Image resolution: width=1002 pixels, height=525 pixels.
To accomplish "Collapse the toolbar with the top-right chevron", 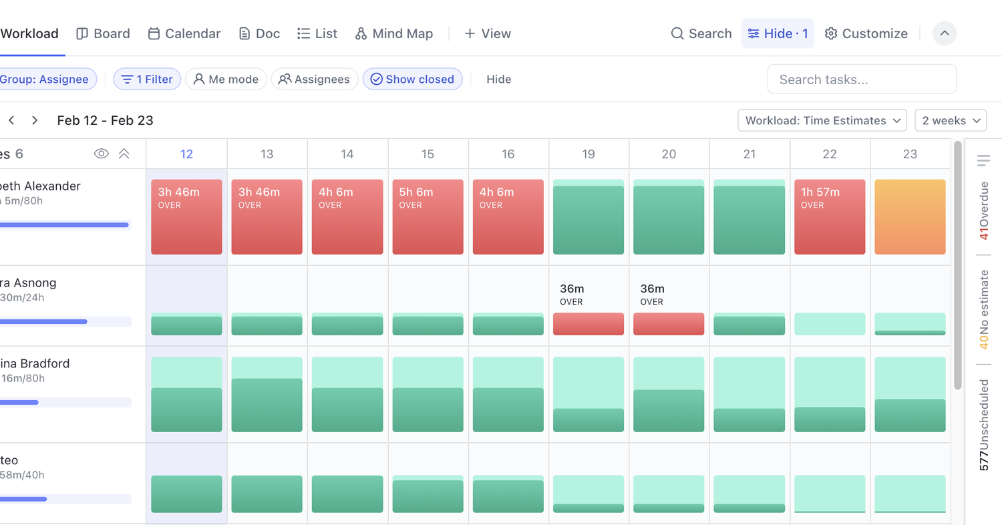I will (944, 33).
